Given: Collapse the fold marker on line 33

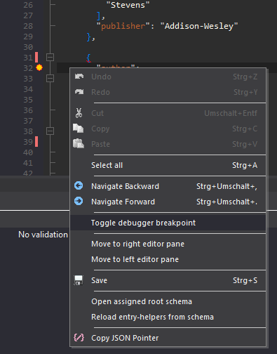Looking at the screenshot, I should pyautogui.click(x=50, y=78).
